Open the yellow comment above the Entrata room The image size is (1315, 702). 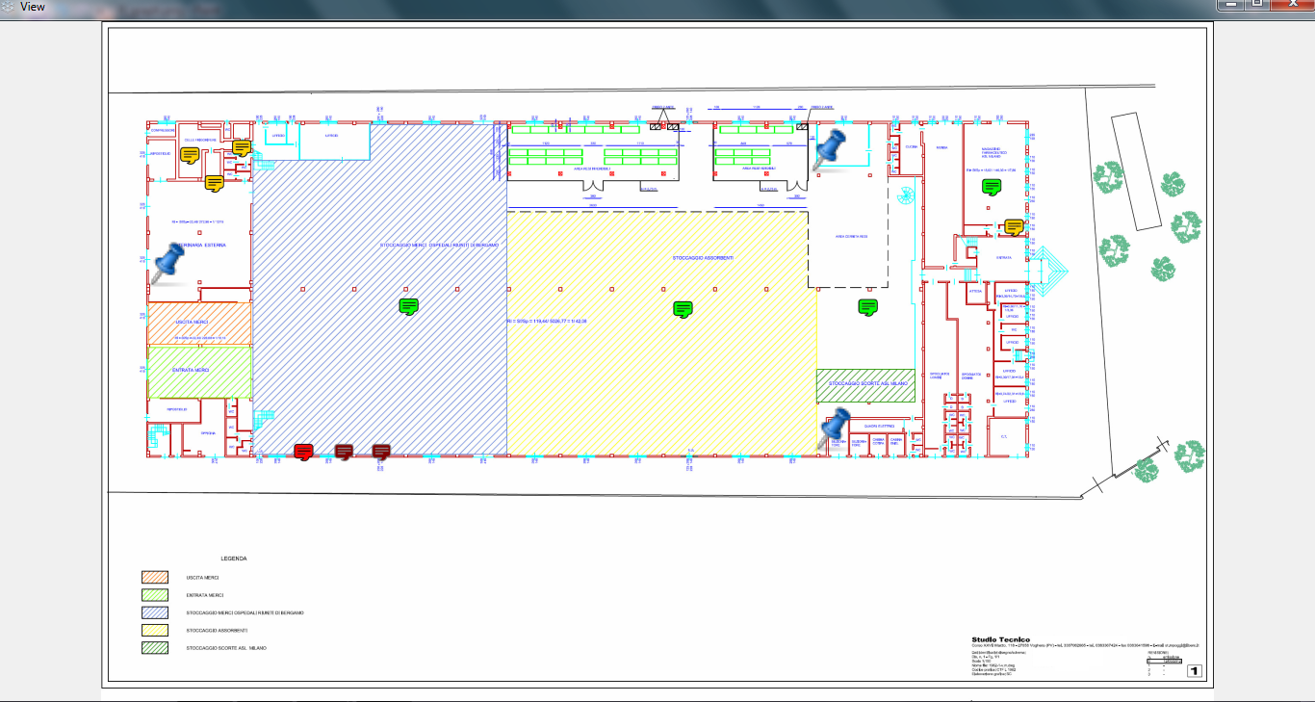1014,227
